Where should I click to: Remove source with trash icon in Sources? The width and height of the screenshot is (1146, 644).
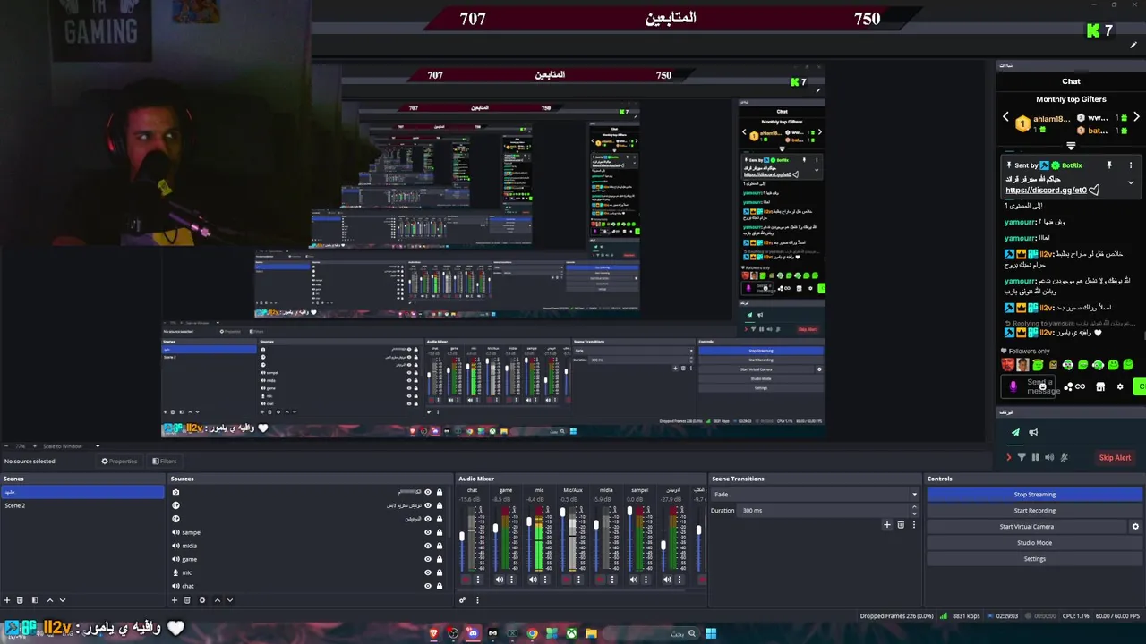(x=187, y=600)
